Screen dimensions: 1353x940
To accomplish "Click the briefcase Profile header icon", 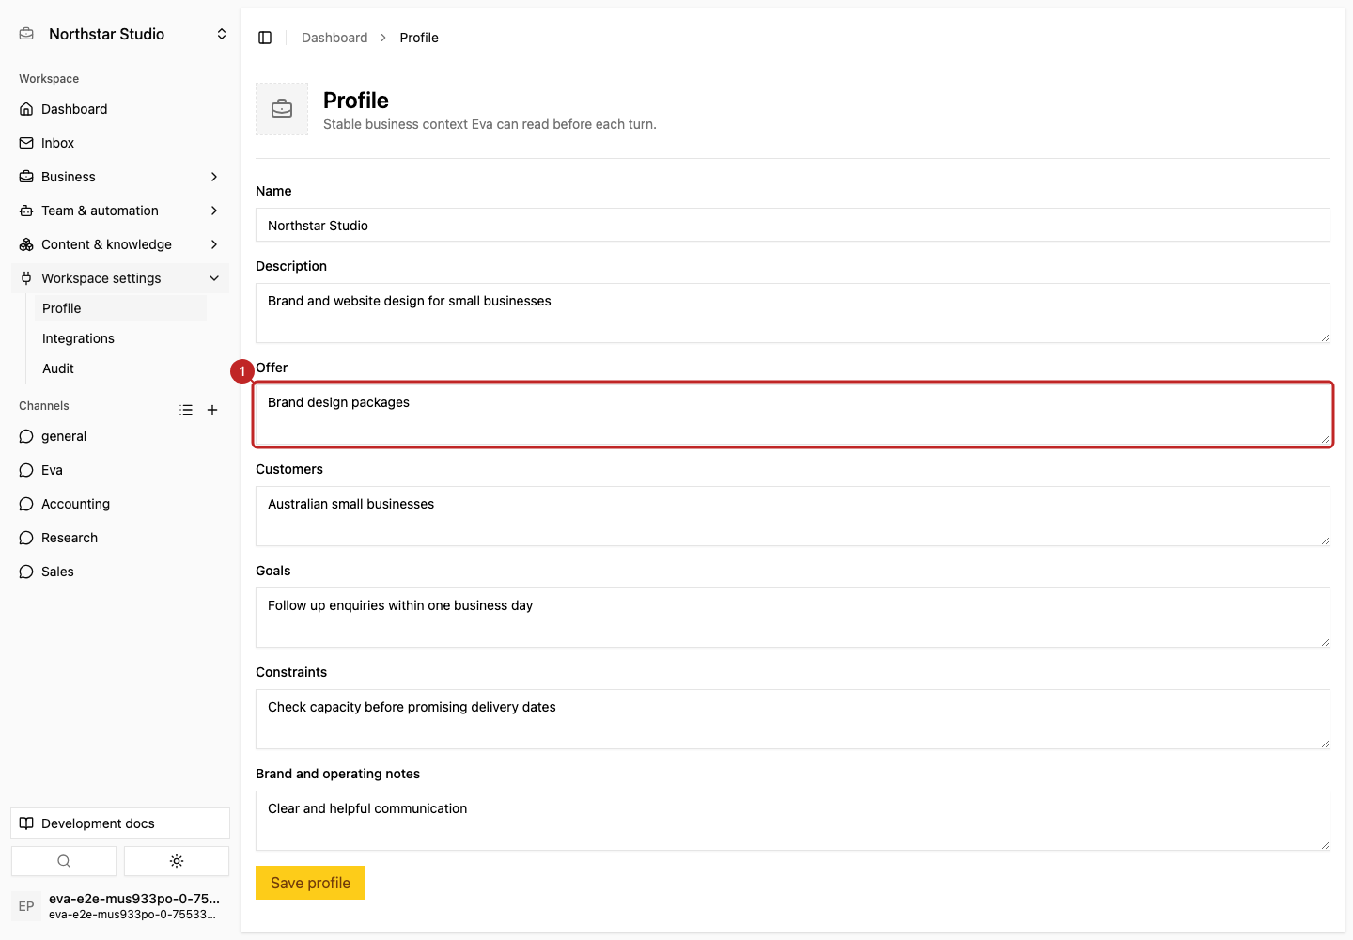I will click(x=282, y=109).
